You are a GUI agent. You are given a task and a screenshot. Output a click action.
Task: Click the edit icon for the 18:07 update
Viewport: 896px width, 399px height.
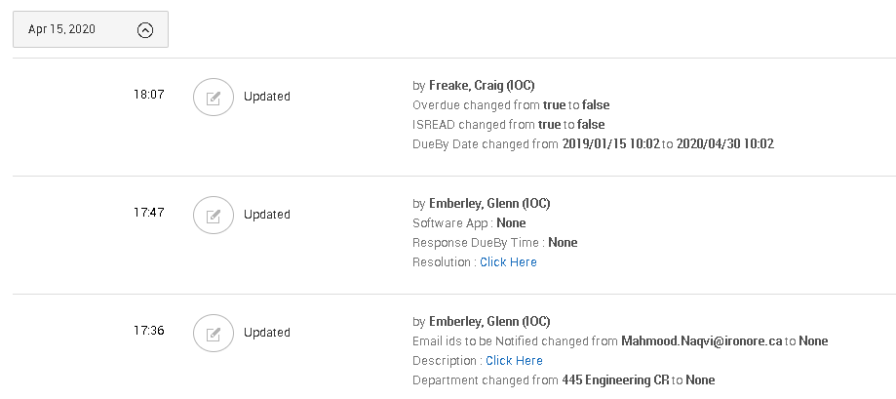214,97
